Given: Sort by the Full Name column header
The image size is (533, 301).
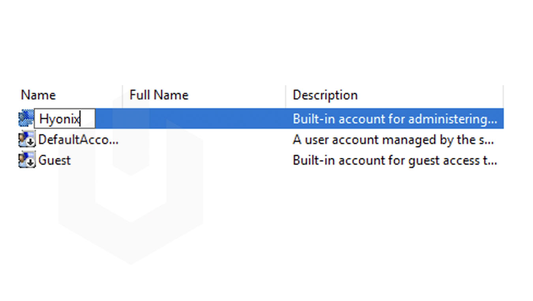Looking at the screenshot, I should click(159, 95).
